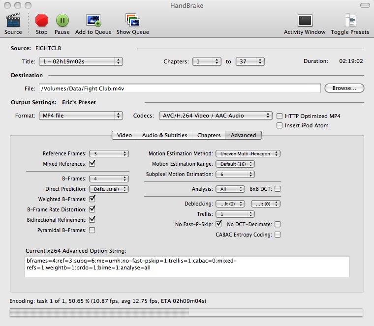Click the Eric's Preset label

79,102
